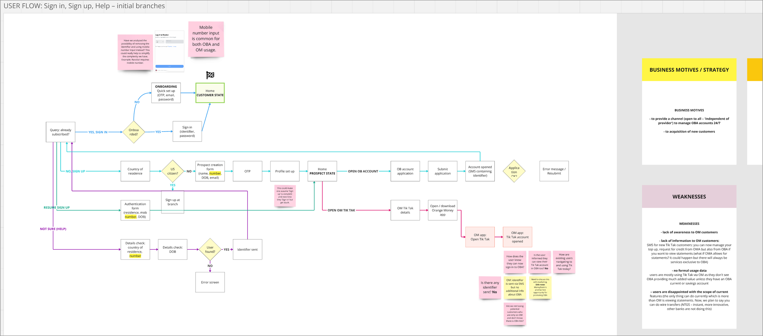This screenshot has height=336, width=763.
Task: Click the mauve WEAKNESSES header block
Action: pos(689,196)
